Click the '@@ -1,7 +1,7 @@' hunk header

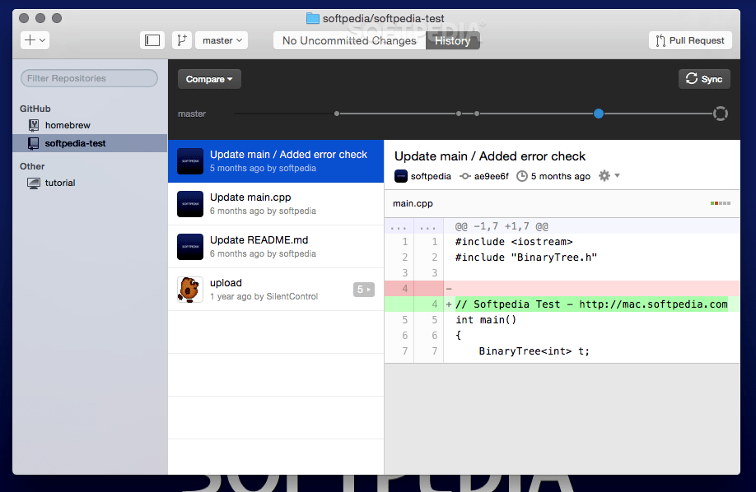tap(562, 226)
